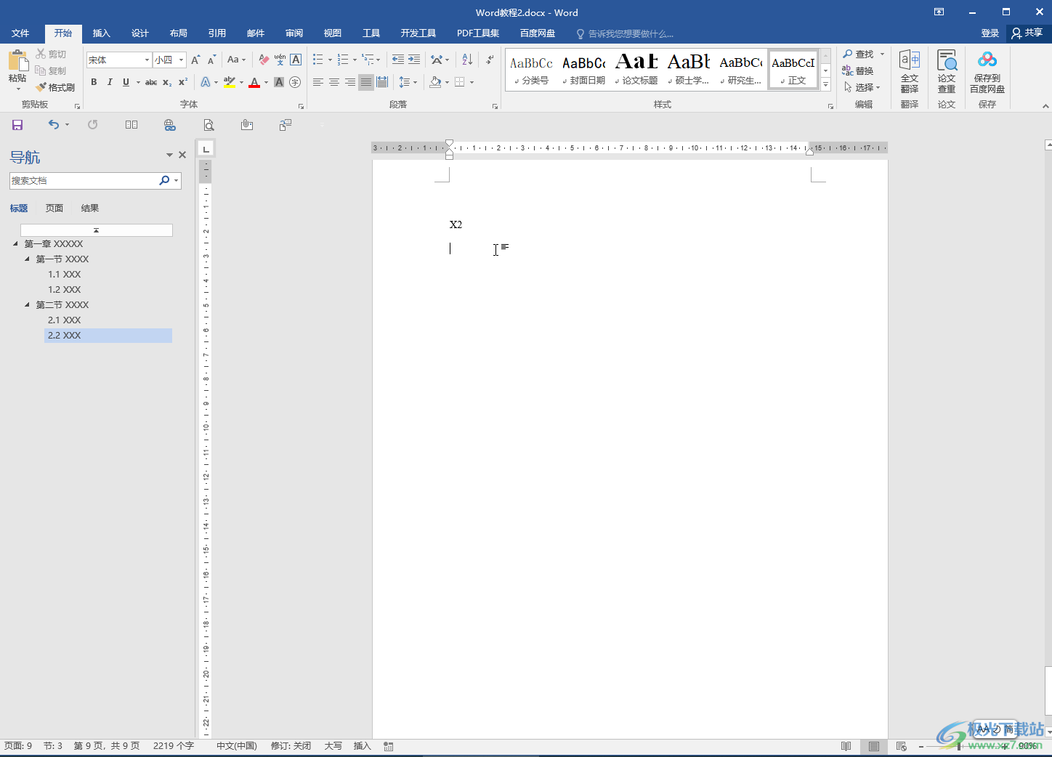
Task: Clear all formatting eraser icon
Action: tap(264, 60)
